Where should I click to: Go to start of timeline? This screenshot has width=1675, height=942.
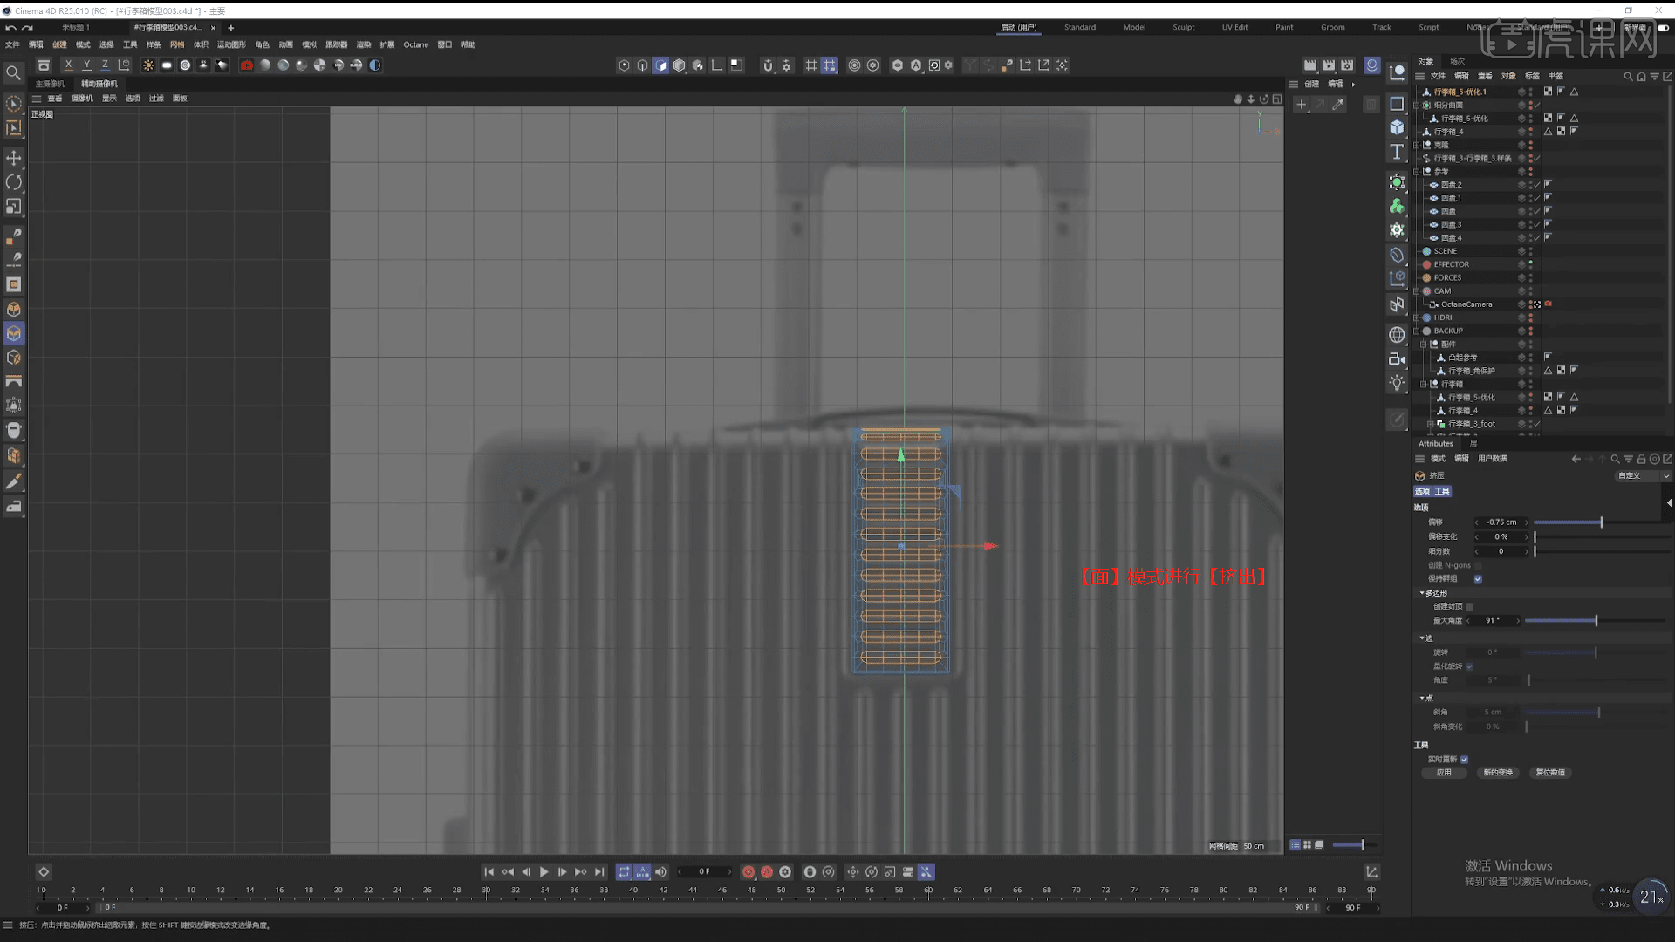(x=489, y=872)
